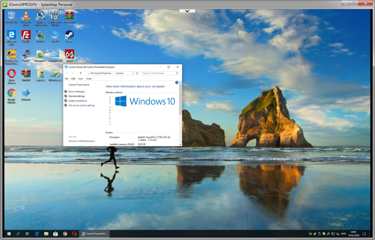This screenshot has height=240, width=375.
Task: Open the FileZilla desktop shortcut
Action: click(x=26, y=36)
